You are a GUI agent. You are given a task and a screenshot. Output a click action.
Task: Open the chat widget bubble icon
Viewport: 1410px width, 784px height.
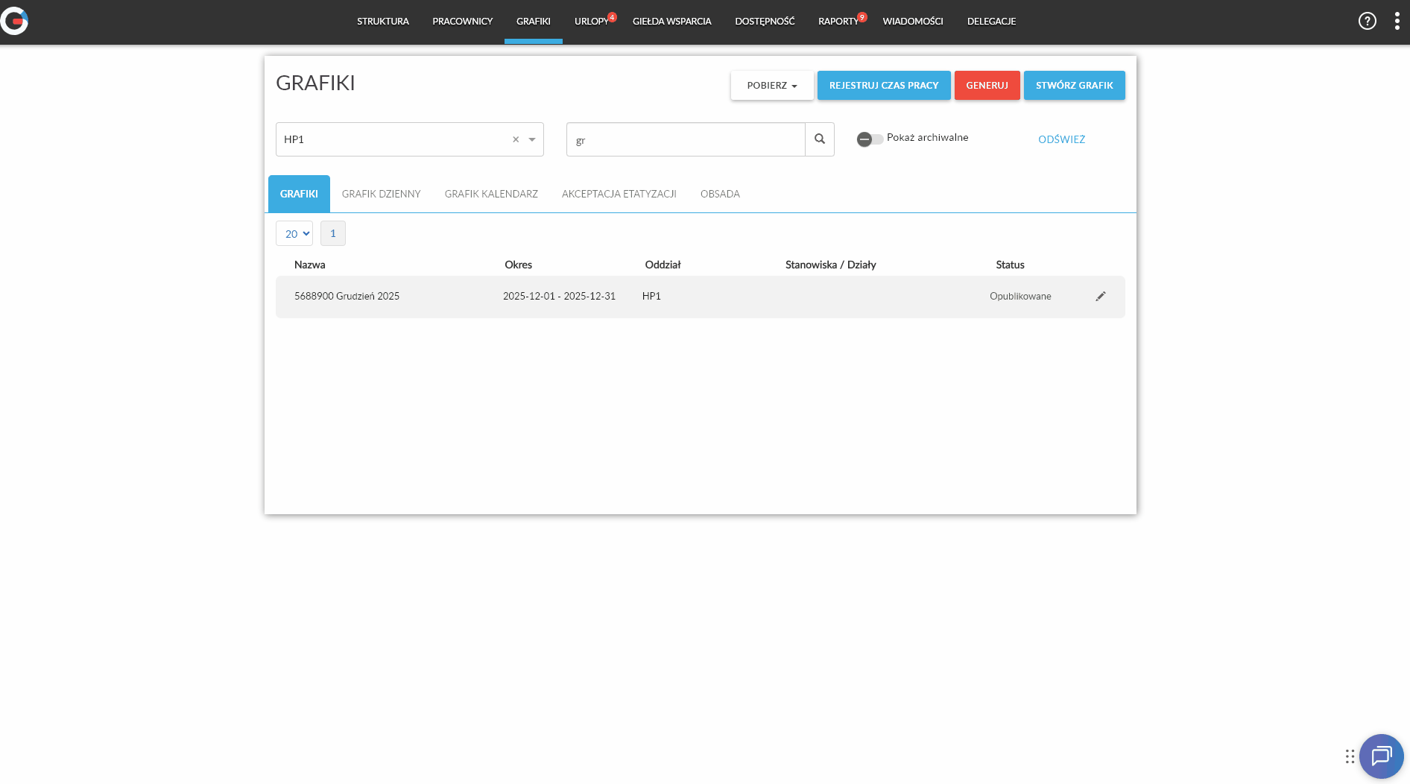(1381, 756)
